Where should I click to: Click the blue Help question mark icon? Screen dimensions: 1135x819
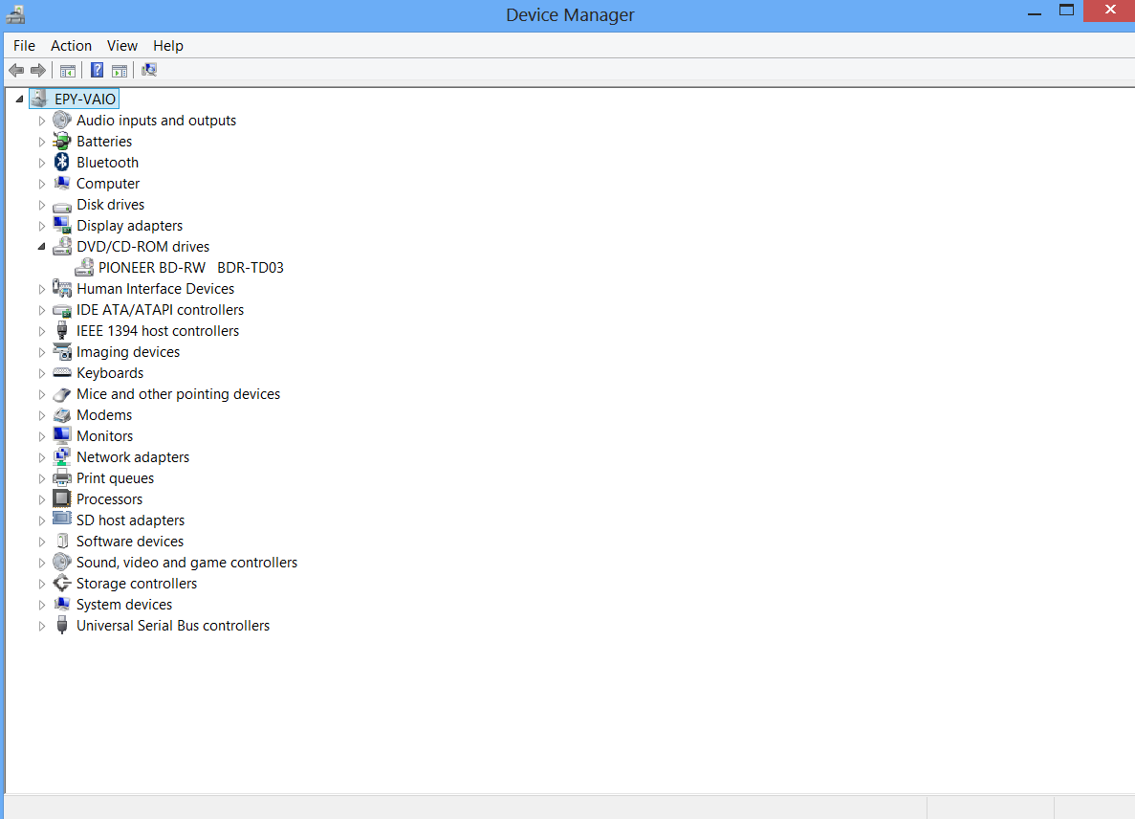coord(97,70)
